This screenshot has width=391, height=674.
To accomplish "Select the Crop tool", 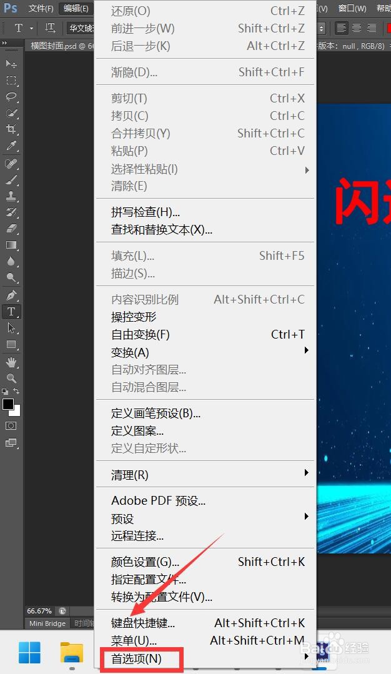I will coord(11,129).
